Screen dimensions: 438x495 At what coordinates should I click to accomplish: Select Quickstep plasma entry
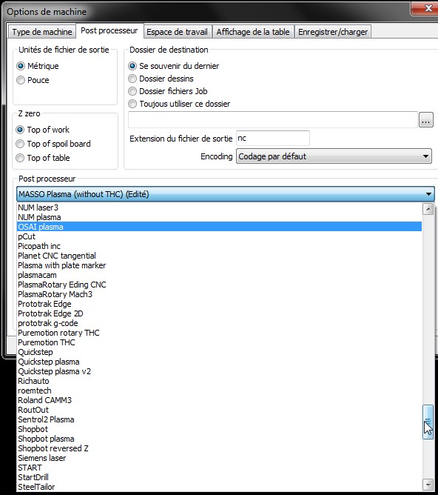point(219,362)
